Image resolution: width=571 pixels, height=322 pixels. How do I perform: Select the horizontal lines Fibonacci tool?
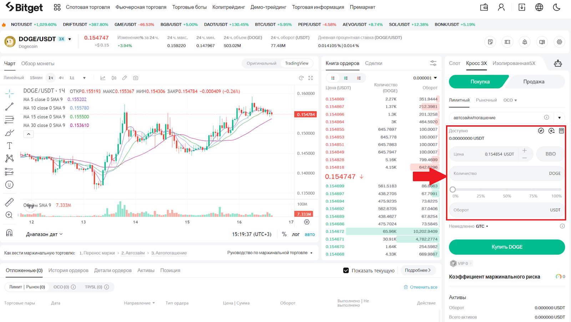[x=10, y=120]
